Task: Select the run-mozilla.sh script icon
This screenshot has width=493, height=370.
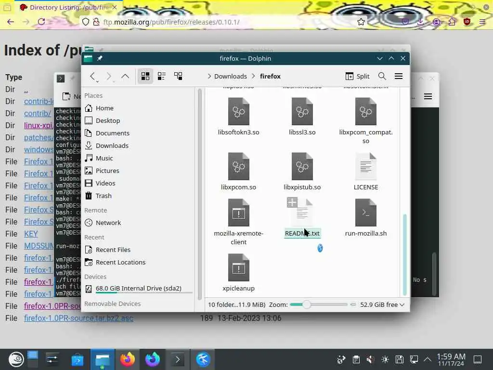Action: (x=366, y=212)
